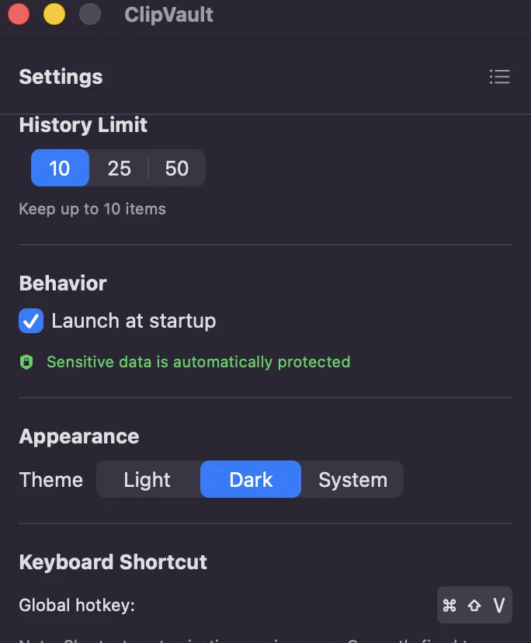Viewport: 531px width, 643px height.
Task: Select the 10 items history limit
Action: click(60, 168)
